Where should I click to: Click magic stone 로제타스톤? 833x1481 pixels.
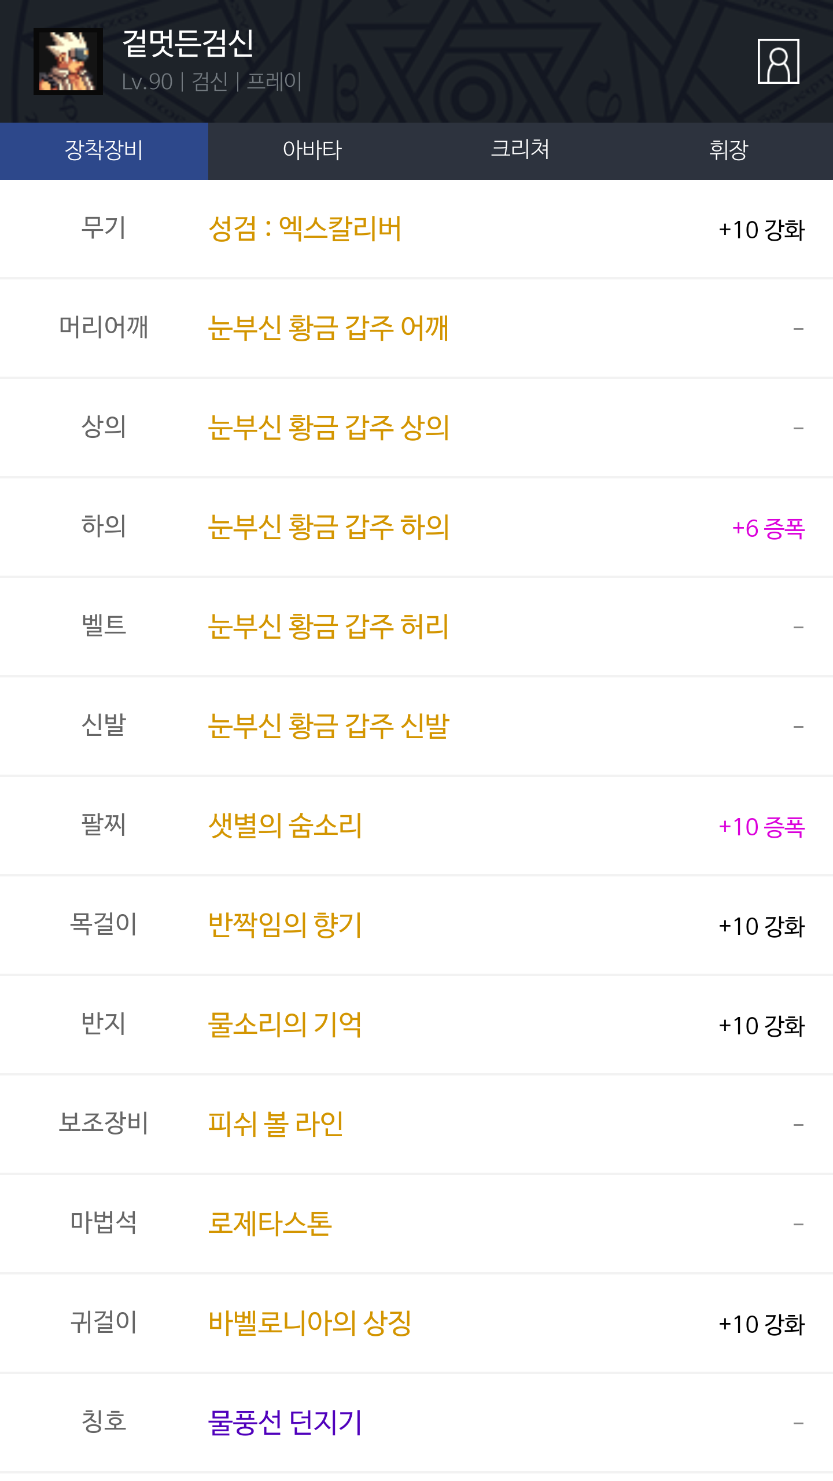[270, 1224]
